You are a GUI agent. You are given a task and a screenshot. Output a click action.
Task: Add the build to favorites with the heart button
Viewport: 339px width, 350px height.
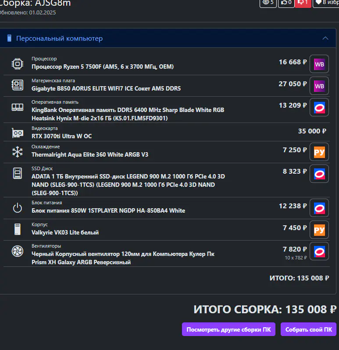tap(326, 3)
